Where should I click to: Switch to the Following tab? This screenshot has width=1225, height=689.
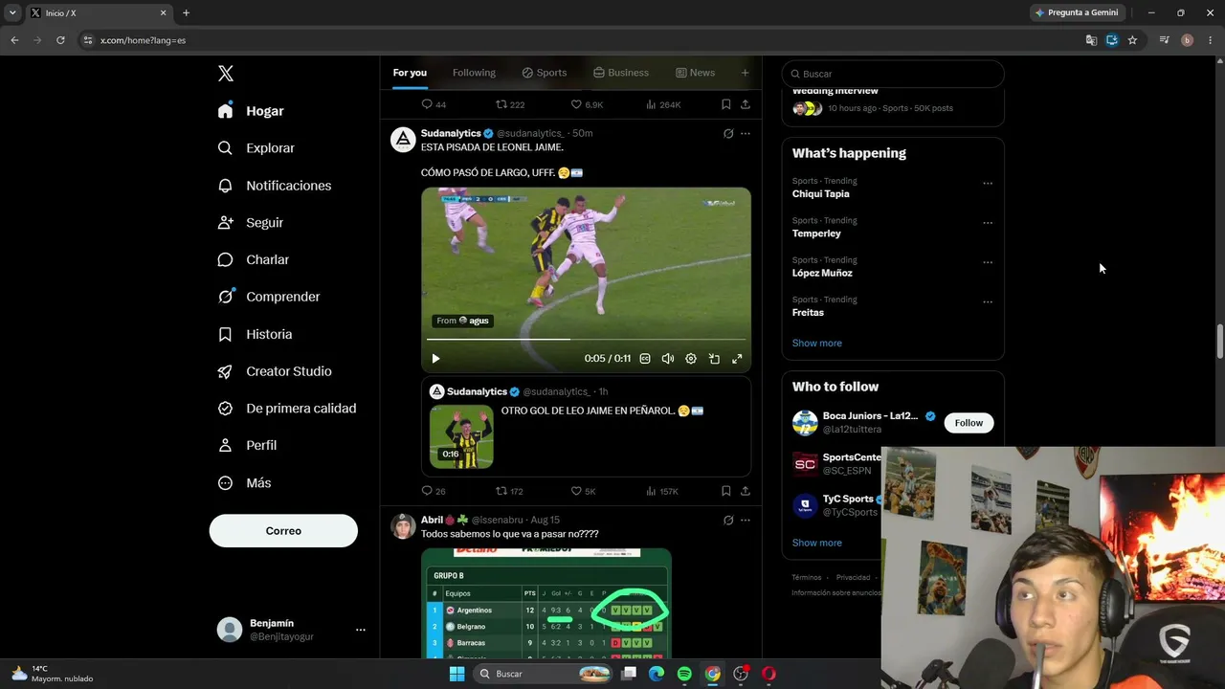click(x=474, y=73)
